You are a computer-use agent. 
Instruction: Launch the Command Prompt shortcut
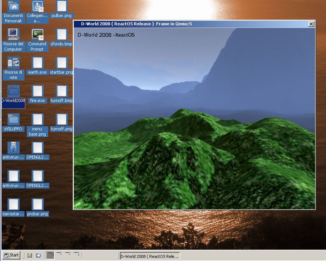(37, 35)
